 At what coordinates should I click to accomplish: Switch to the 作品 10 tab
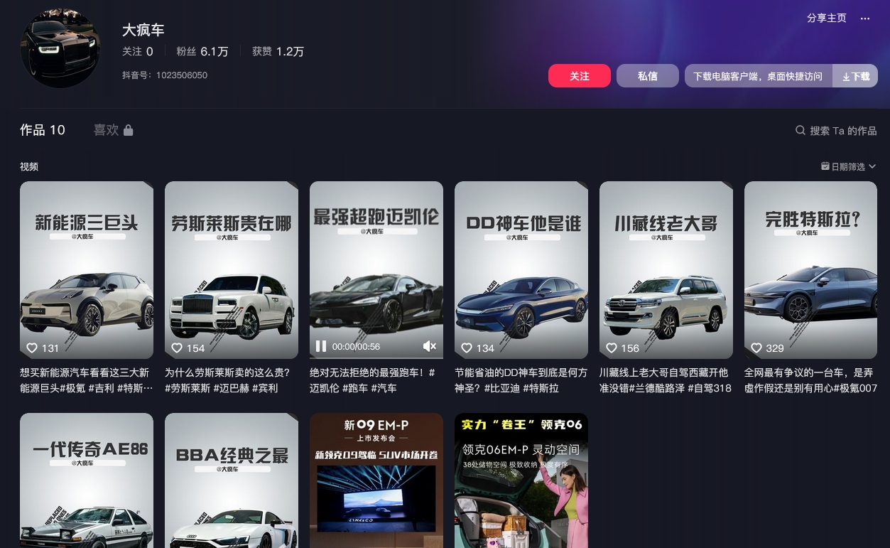[43, 130]
